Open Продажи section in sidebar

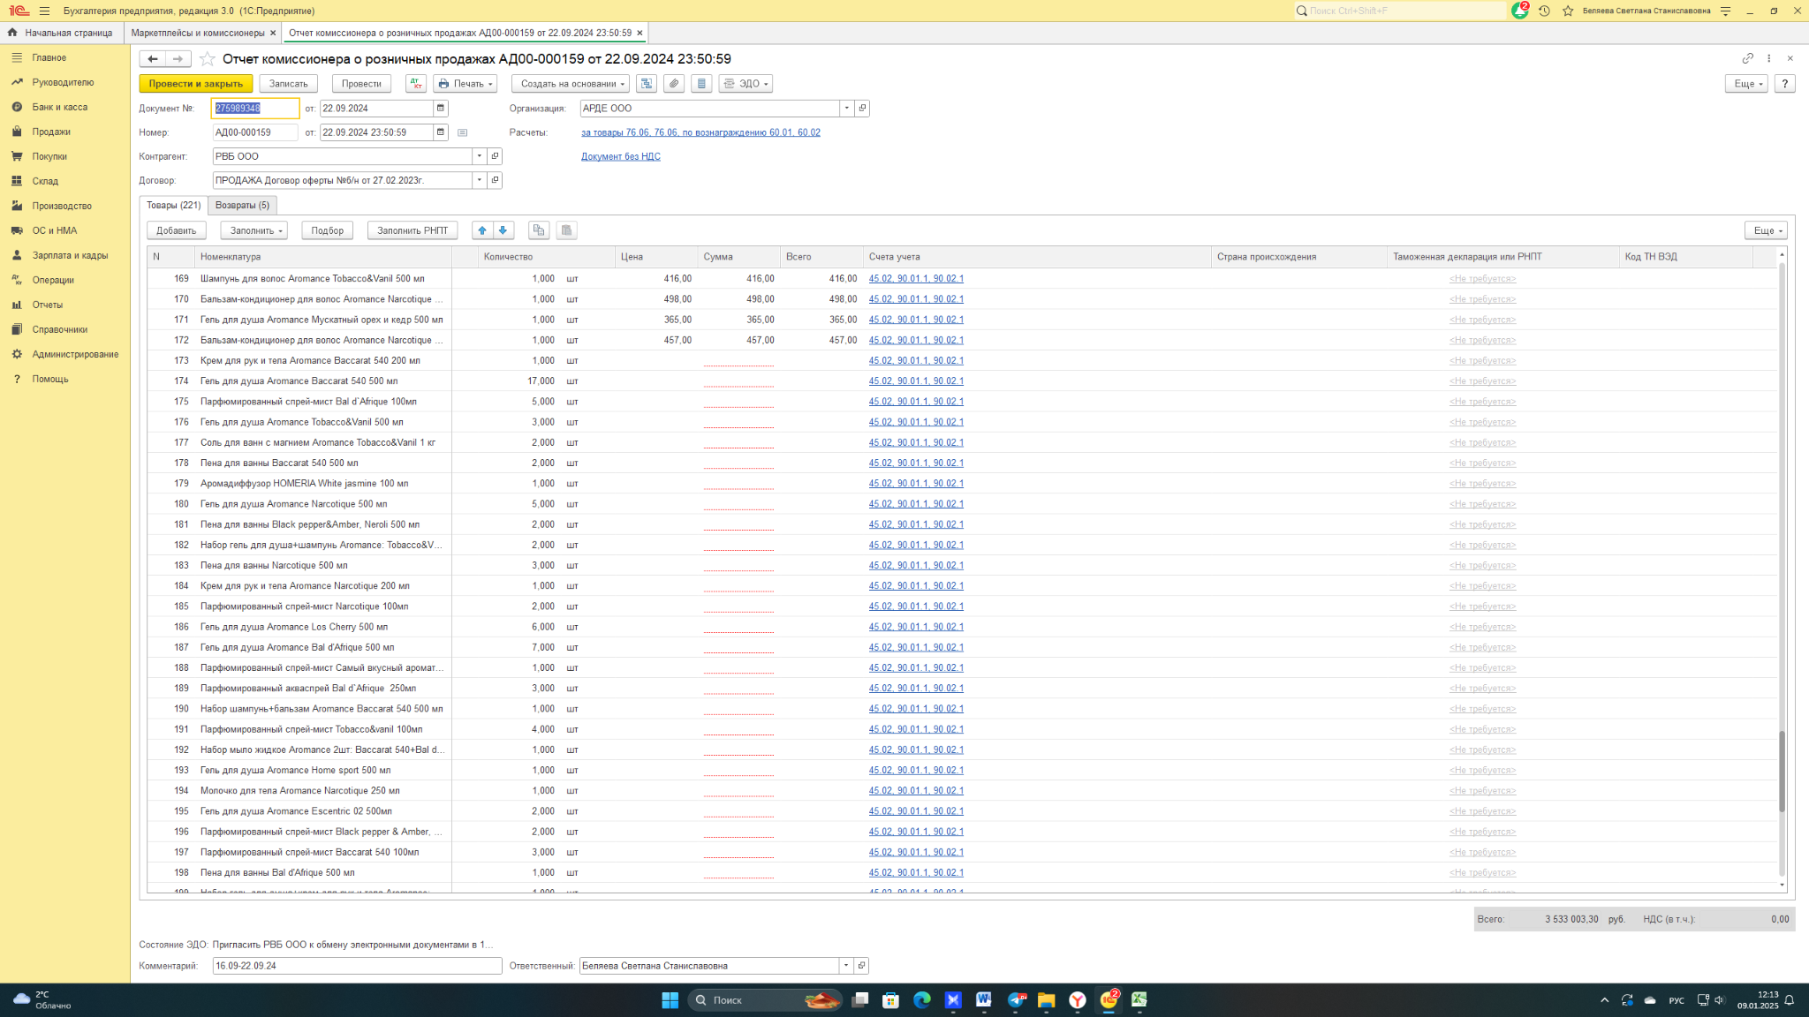[x=51, y=132]
